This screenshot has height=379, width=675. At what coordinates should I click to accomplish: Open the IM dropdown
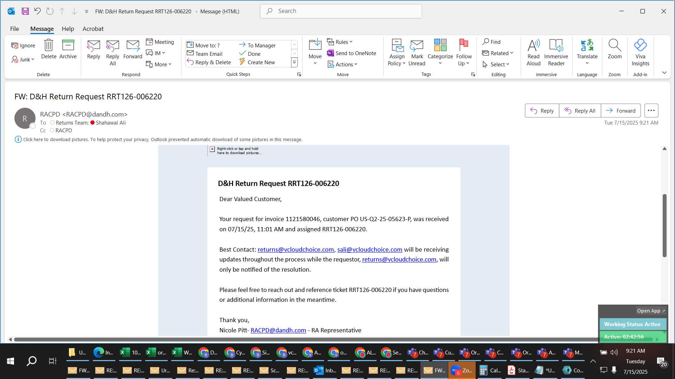(x=155, y=53)
